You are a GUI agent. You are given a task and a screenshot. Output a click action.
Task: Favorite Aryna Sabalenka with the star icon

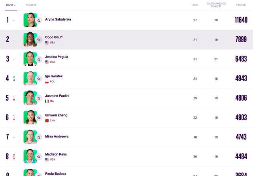tap(39, 20)
